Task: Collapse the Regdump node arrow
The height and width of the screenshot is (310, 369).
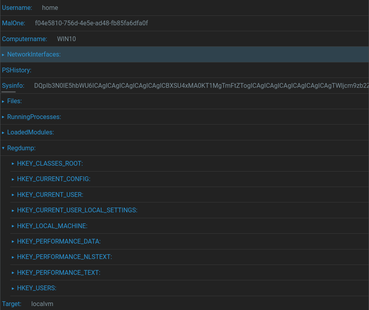Action: coord(3,148)
